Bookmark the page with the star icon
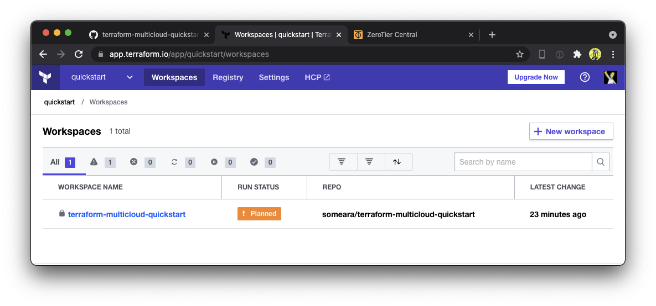Viewport: 656px width, 306px height. pyautogui.click(x=520, y=54)
